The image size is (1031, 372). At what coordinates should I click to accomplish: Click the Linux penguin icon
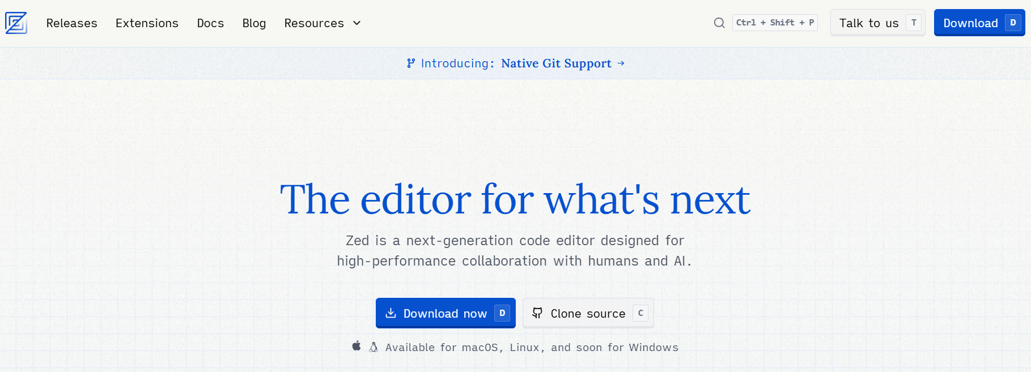pyautogui.click(x=374, y=347)
